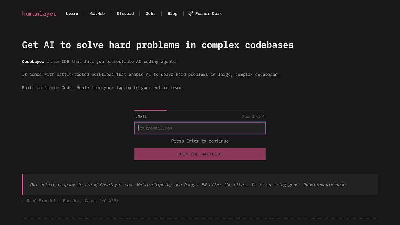Click the pink step progress bar above EMAIL
This screenshot has height=225, width=400.
151,110
